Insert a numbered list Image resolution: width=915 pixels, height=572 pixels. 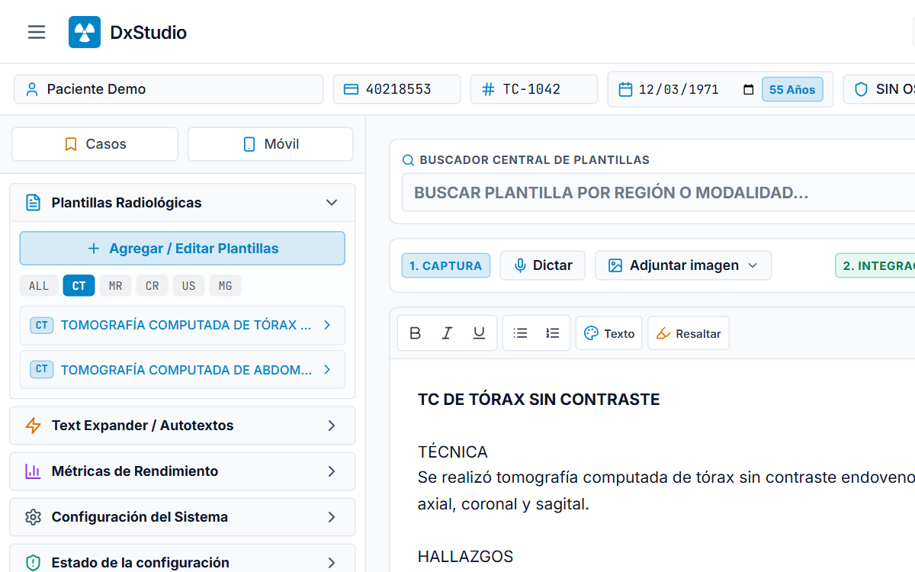click(x=553, y=333)
